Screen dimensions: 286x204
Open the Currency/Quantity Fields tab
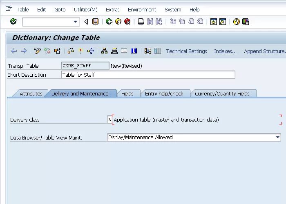pos(222,93)
